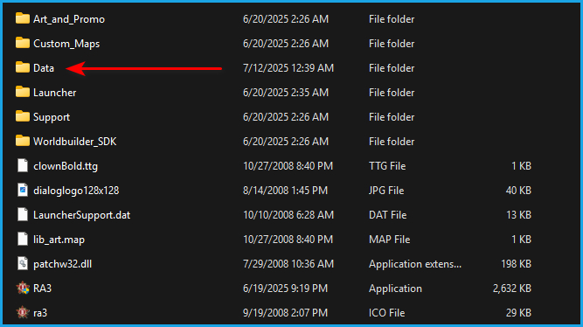Select the dialoglogo128x128 JPG file icon
This screenshot has height=327, width=583.
tap(23, 190)
